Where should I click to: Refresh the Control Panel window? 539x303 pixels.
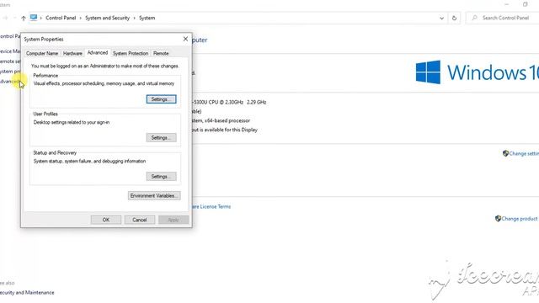tap(454, 19)
